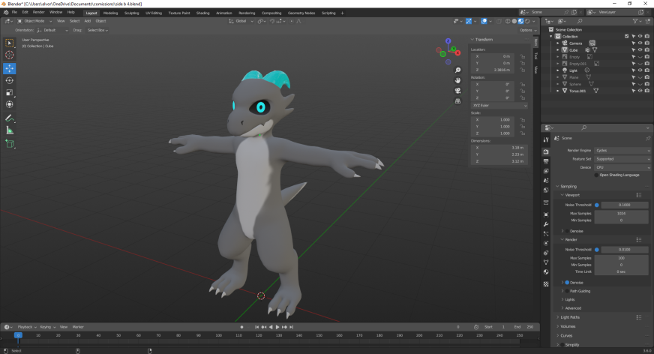Expand the Camera item in outliner

[558, 43]
